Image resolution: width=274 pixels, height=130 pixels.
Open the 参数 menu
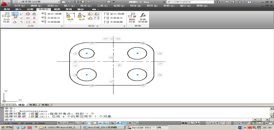click(x=169, y=6)
